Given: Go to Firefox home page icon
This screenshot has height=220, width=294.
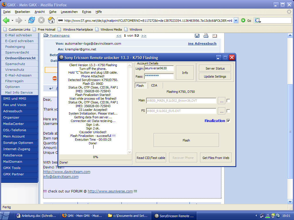Looking at the screenshot, I should click(51, 20).
